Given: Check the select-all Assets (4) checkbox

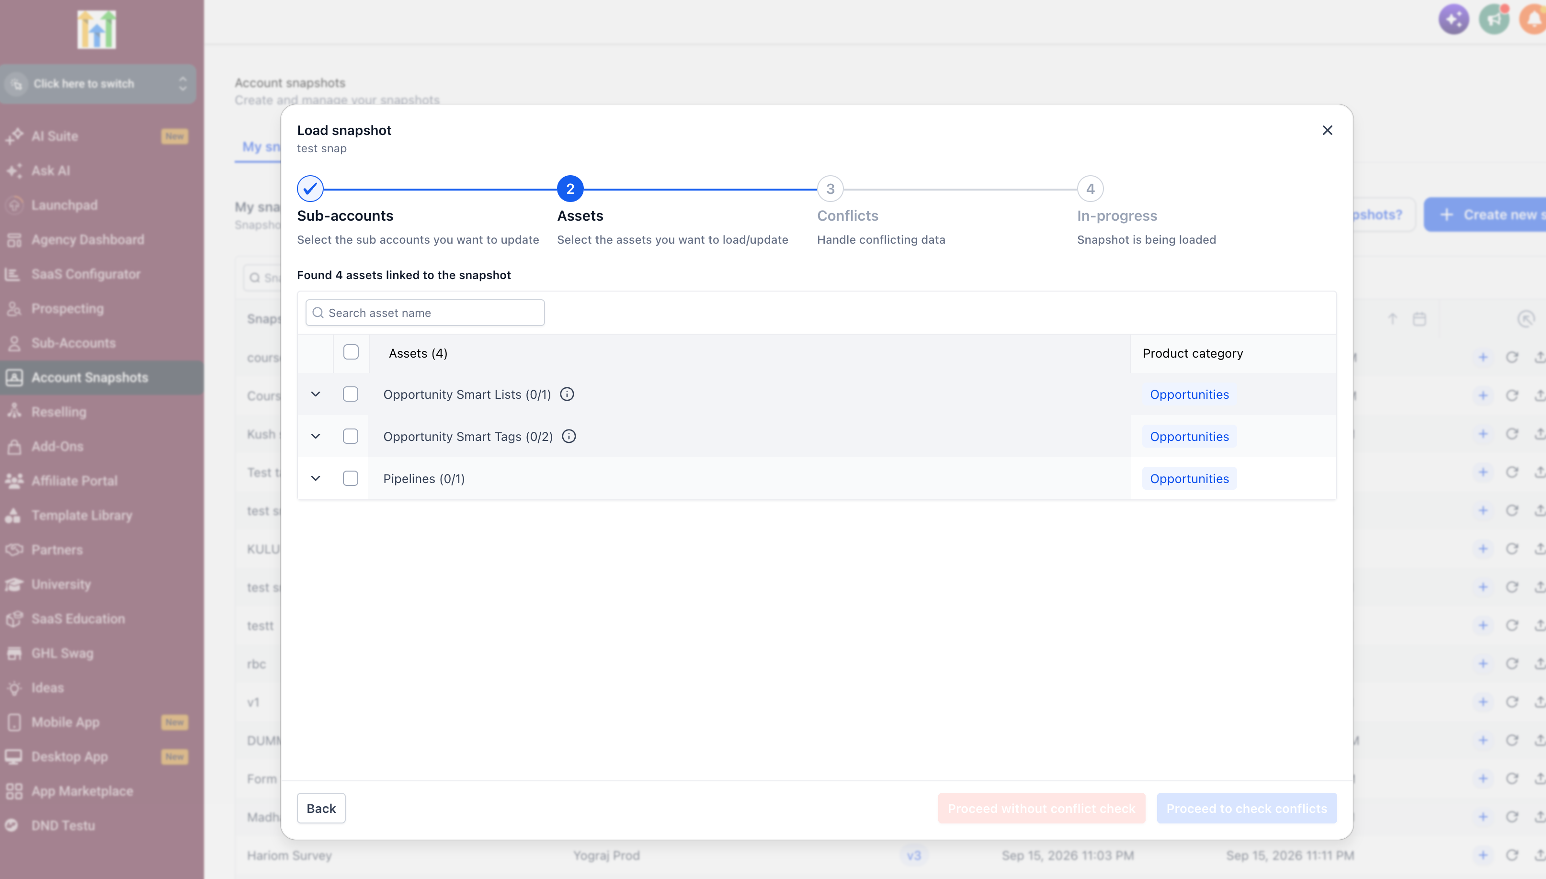Looking at the screenshot, I should click(x=351, y=352).
